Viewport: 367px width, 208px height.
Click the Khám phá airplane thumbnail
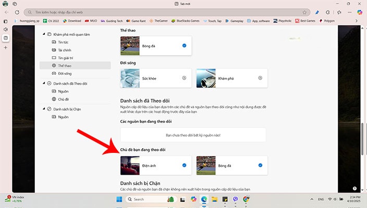coord(206,78)
